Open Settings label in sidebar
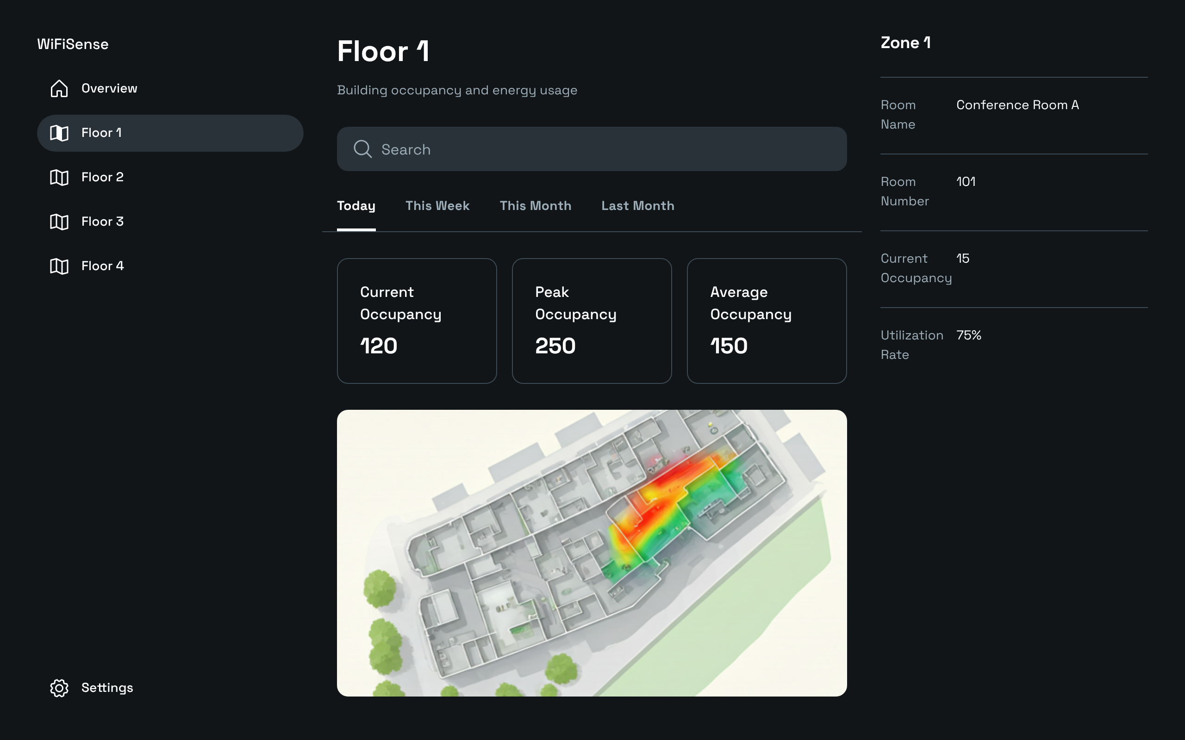The width and height of the screenshot is (1185, 740). (107, 688)
